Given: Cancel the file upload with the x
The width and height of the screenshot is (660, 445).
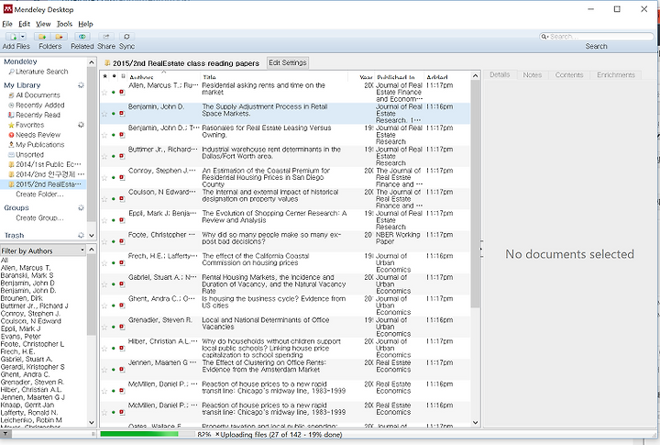Looking at the screenshot, I should [x=217, y=435].
